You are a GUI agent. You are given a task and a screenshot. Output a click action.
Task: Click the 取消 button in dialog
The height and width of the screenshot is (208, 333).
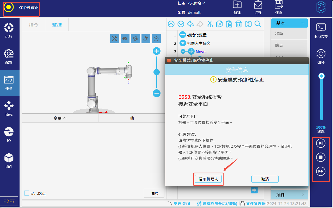coord(265,179)
